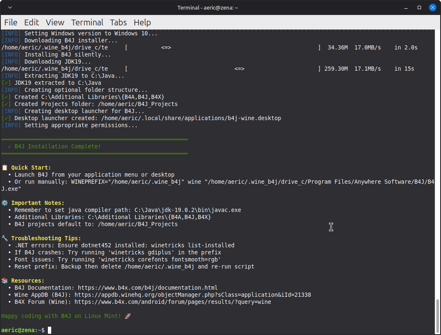
Task: Click the '<=>' indicator on B4J download
Action: pos(166,47)
